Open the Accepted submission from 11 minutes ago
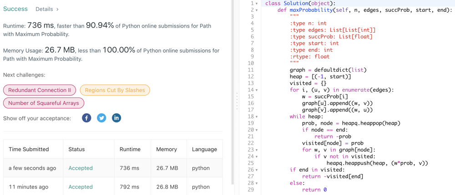Screen dimensions: 455x195 click(81, 187)
